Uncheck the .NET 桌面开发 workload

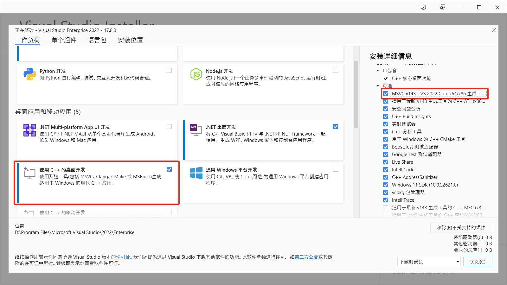click(336, 126)
